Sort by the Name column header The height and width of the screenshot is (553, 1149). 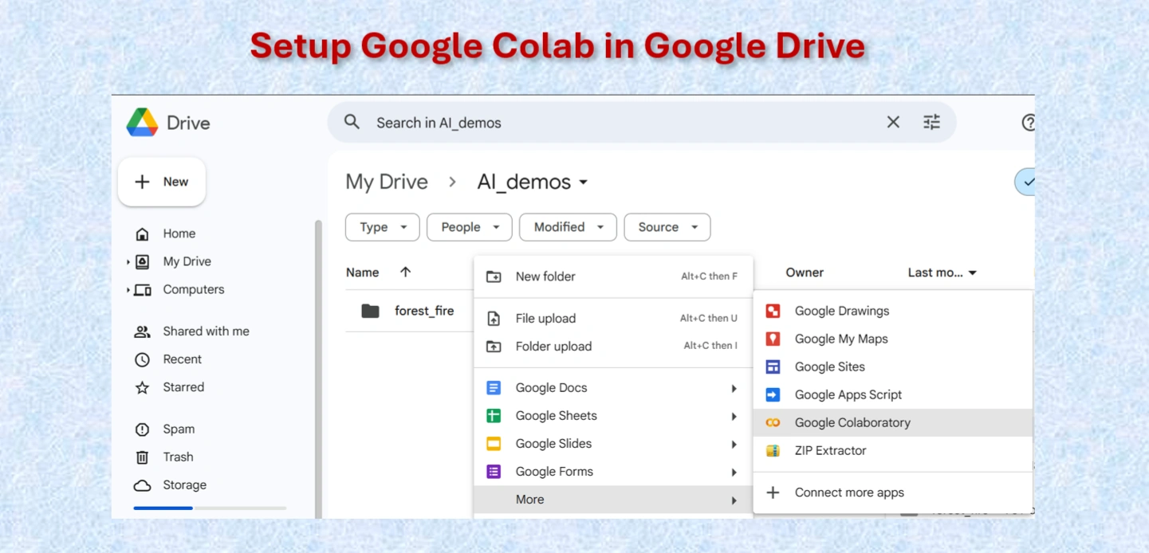point(362,273)
